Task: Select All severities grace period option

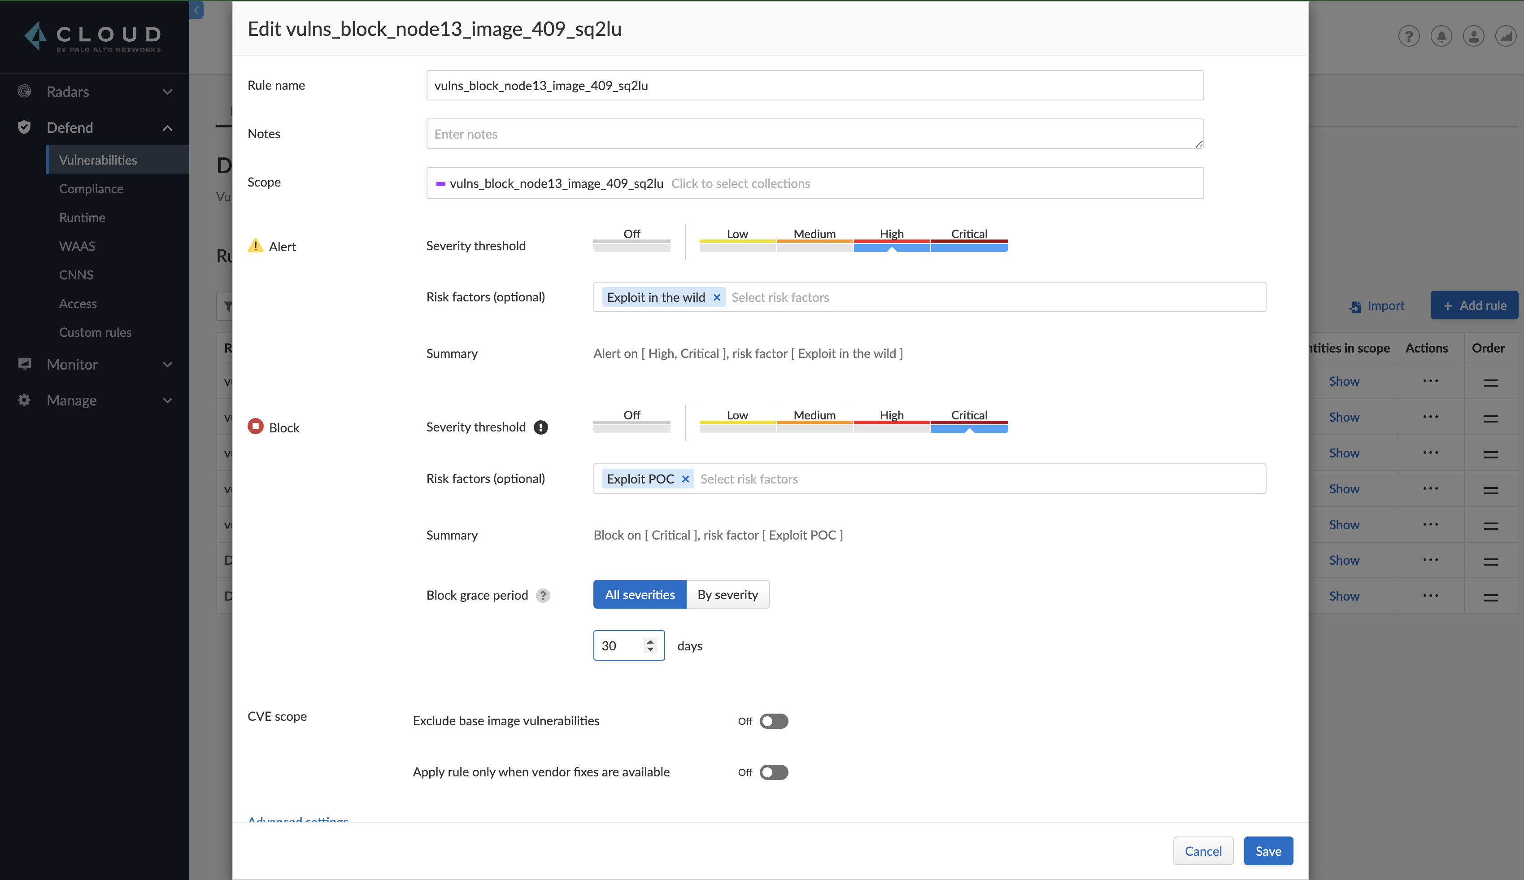Action: (640, 595)
